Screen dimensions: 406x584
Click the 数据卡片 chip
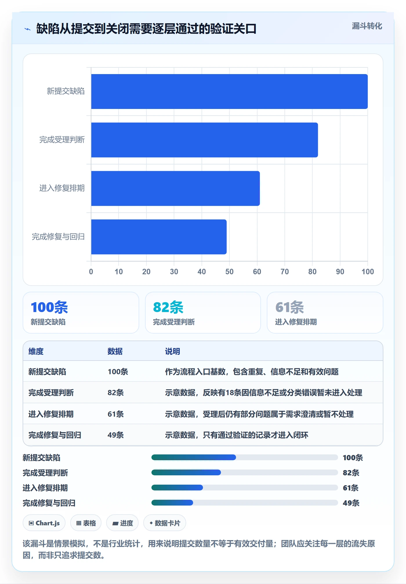tap(165, 523)
